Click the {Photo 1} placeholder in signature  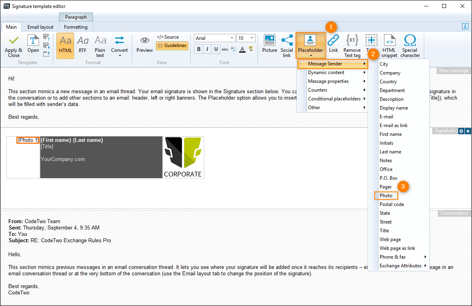click(x=28, y=140)
